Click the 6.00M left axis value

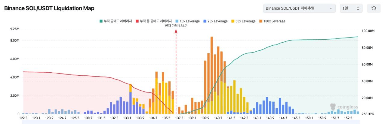[15, 59]
